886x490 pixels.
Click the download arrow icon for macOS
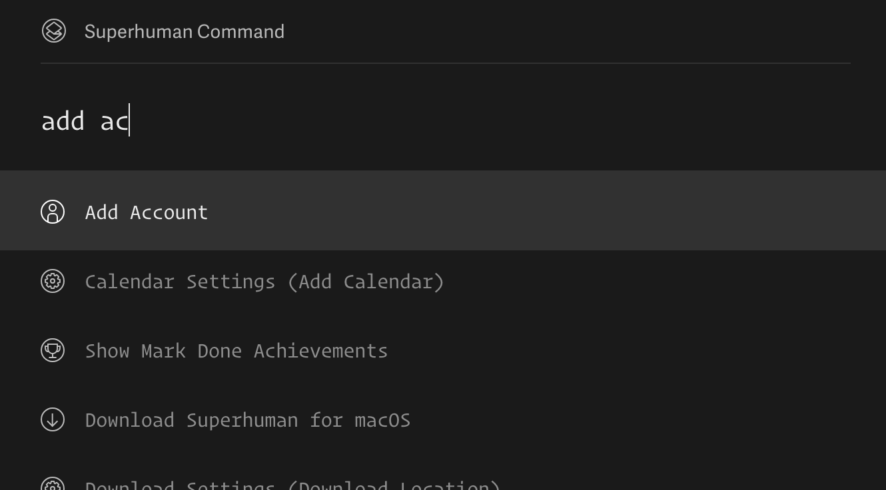53,419
